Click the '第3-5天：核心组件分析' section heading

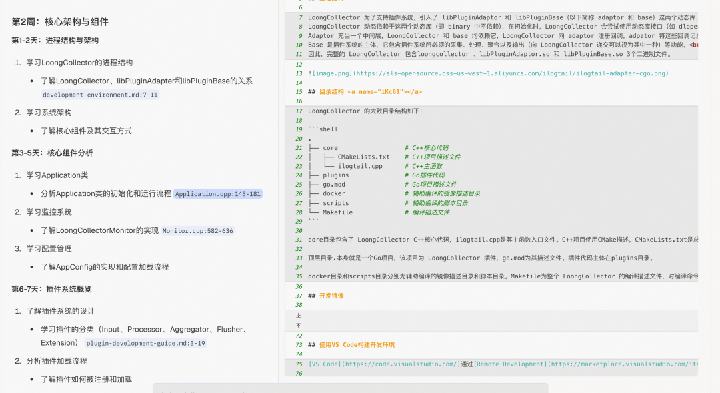coord(52,153)
